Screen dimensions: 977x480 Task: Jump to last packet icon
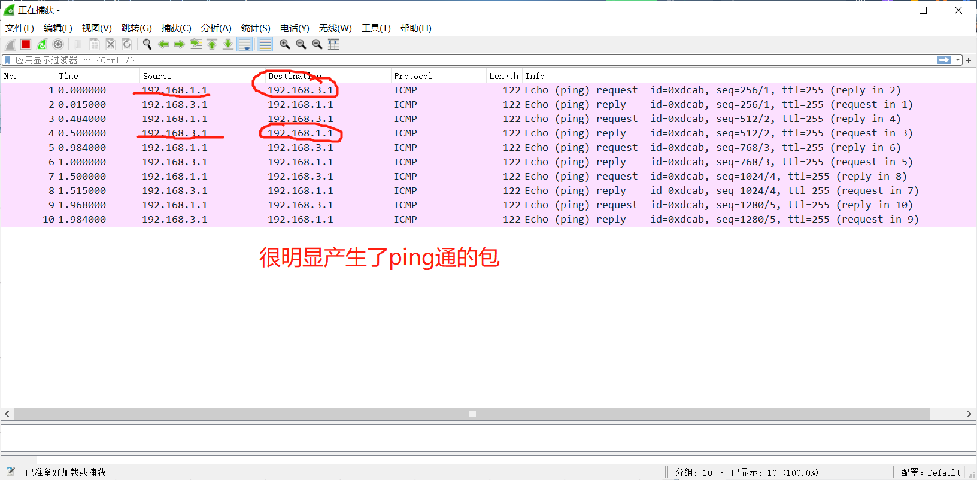228,44
